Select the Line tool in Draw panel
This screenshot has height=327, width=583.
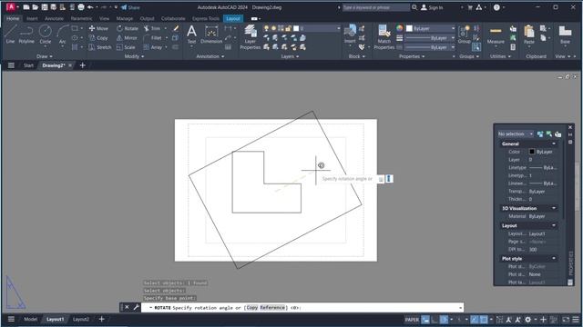pos(10,35)
